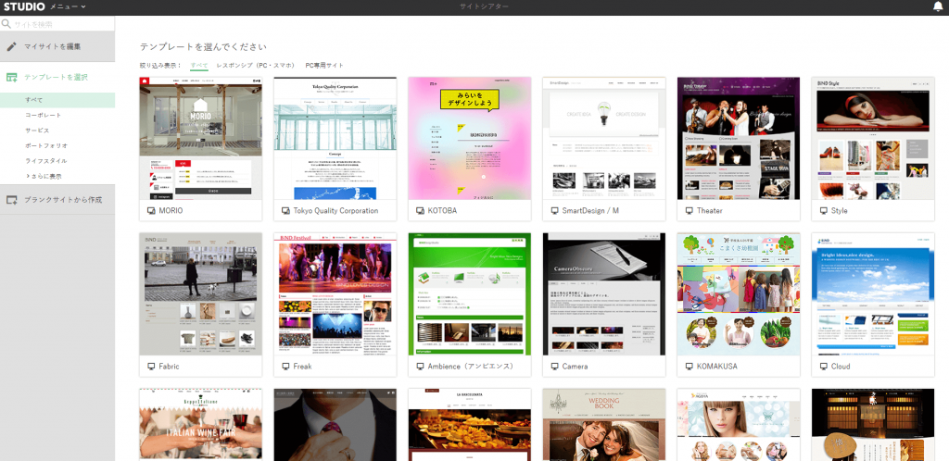The height and width of the screenshot is (461, 949).
Task: Select the Ambience green template thumbnail
Action: tap(470, 294)
